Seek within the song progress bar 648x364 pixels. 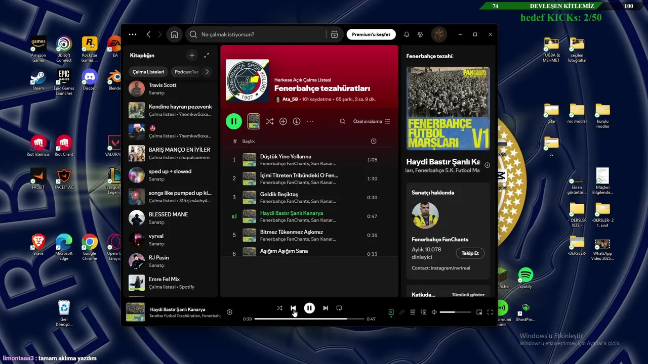click(309, 319)
